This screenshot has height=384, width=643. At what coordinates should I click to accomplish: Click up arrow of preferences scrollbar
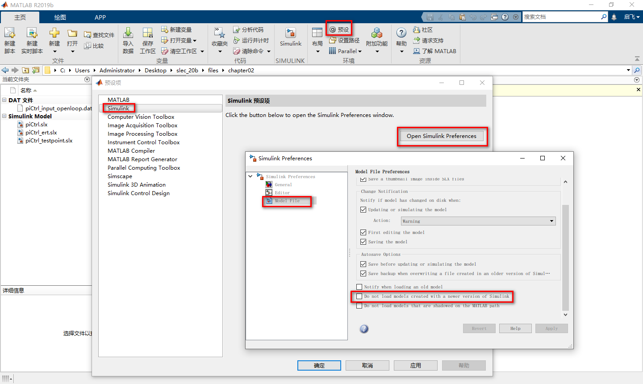[x=565, y=182]
